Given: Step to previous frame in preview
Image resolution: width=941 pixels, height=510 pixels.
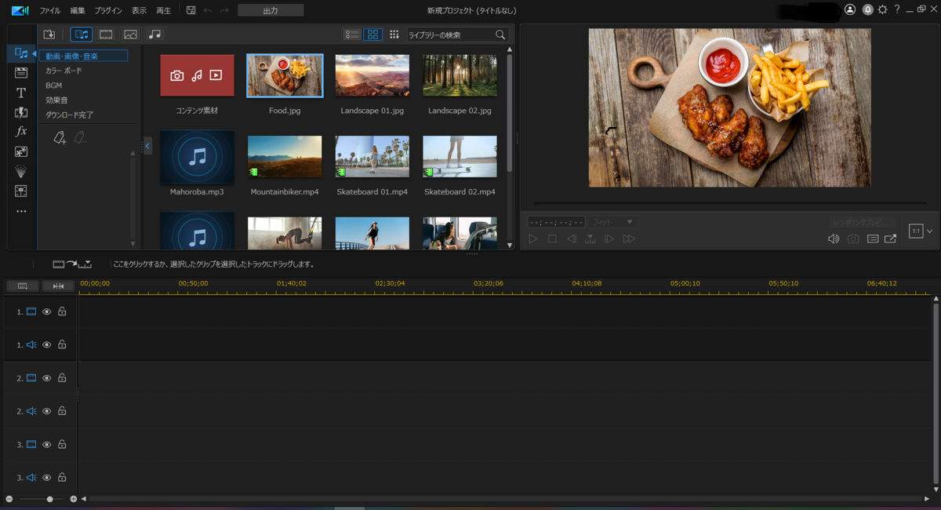Looking at the screenshot, I should coord(572,239).
